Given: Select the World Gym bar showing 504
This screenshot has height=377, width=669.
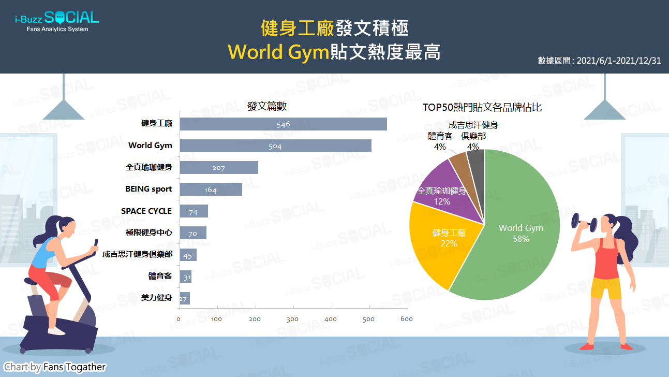Looking at the screenshot, I should pyautogui.click(x=275, y=146).
